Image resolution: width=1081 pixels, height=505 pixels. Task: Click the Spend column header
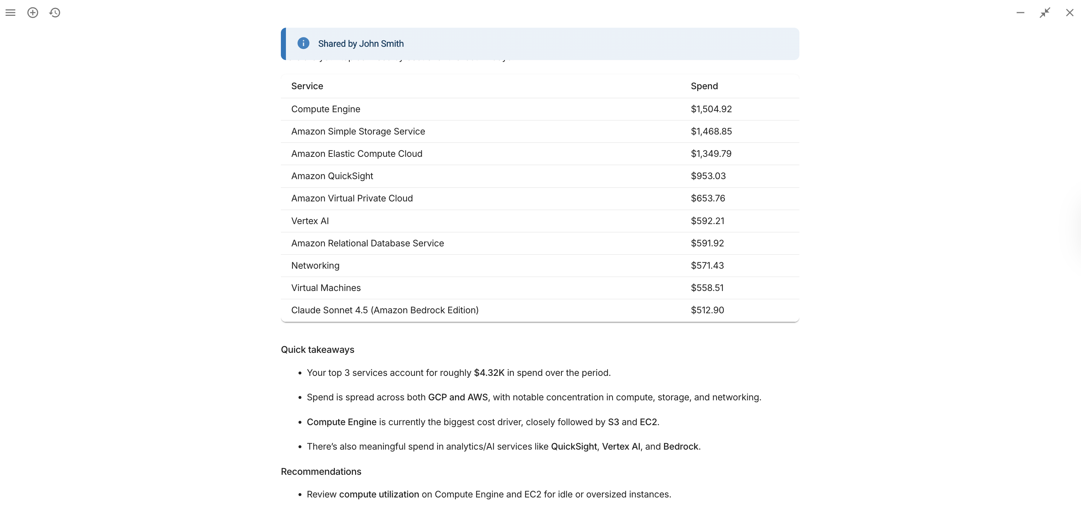pyautogui.click(x=704, y=86)
